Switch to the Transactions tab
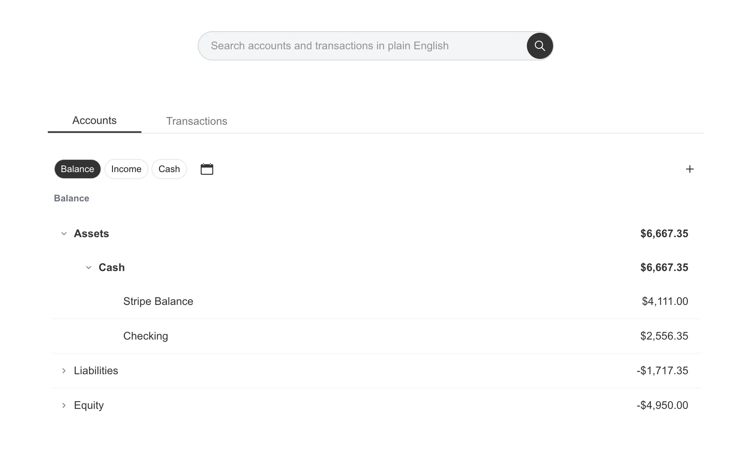Image resolution: width=745 pixels, height=452 pixels. point(197,121)
